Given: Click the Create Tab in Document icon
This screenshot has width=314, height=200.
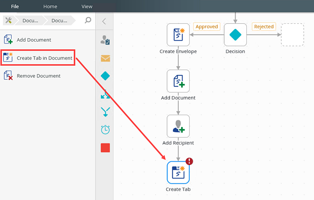Looking at the screenshot, I should coord(8,57).
